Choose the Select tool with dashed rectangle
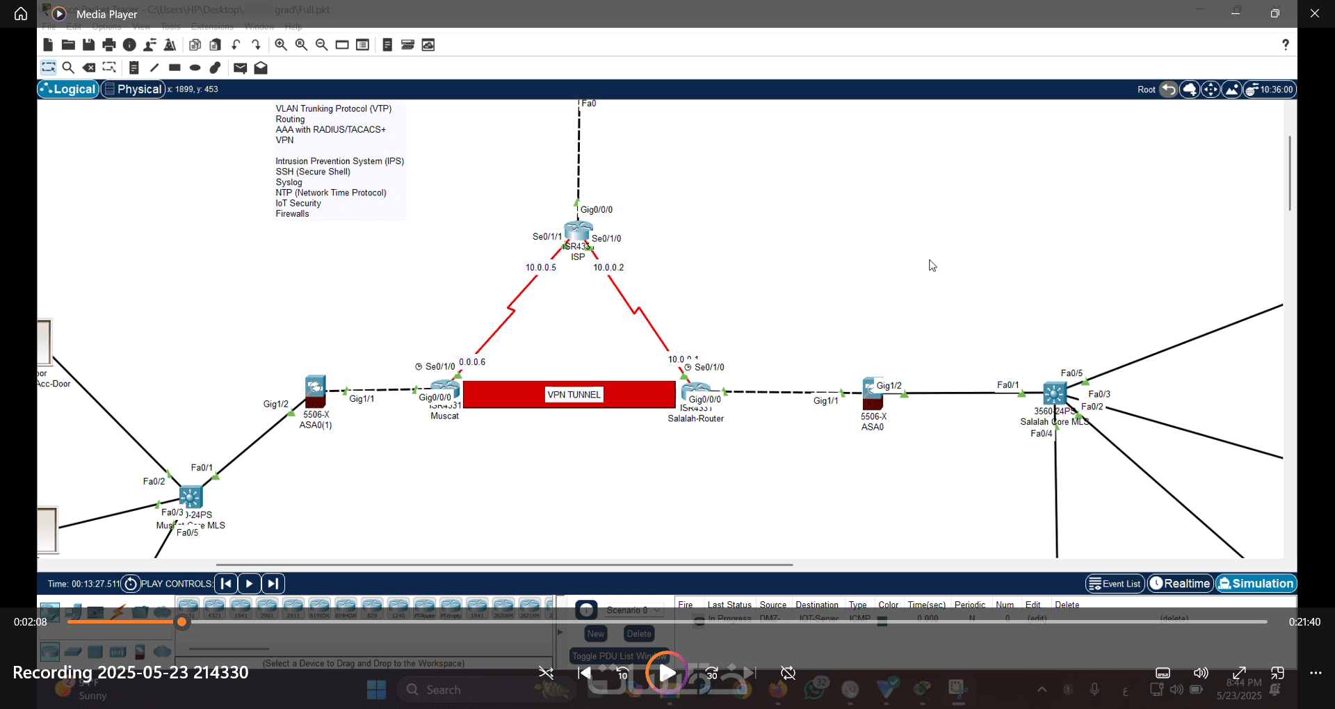The height and width of the screenshot is (709, 1335). (49, 67)
